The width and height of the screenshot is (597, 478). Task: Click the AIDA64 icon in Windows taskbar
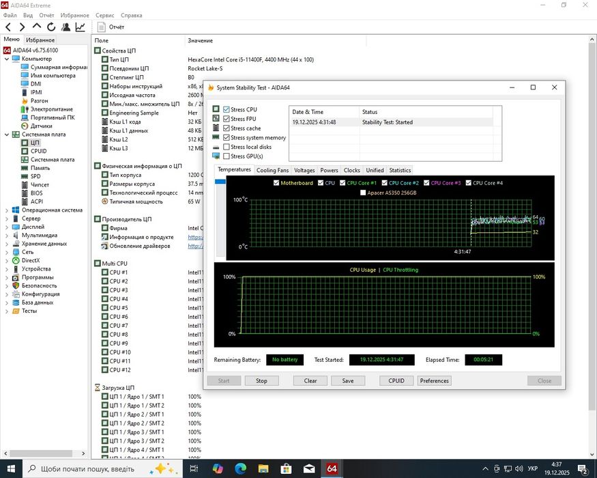click(x=332, y=468)
